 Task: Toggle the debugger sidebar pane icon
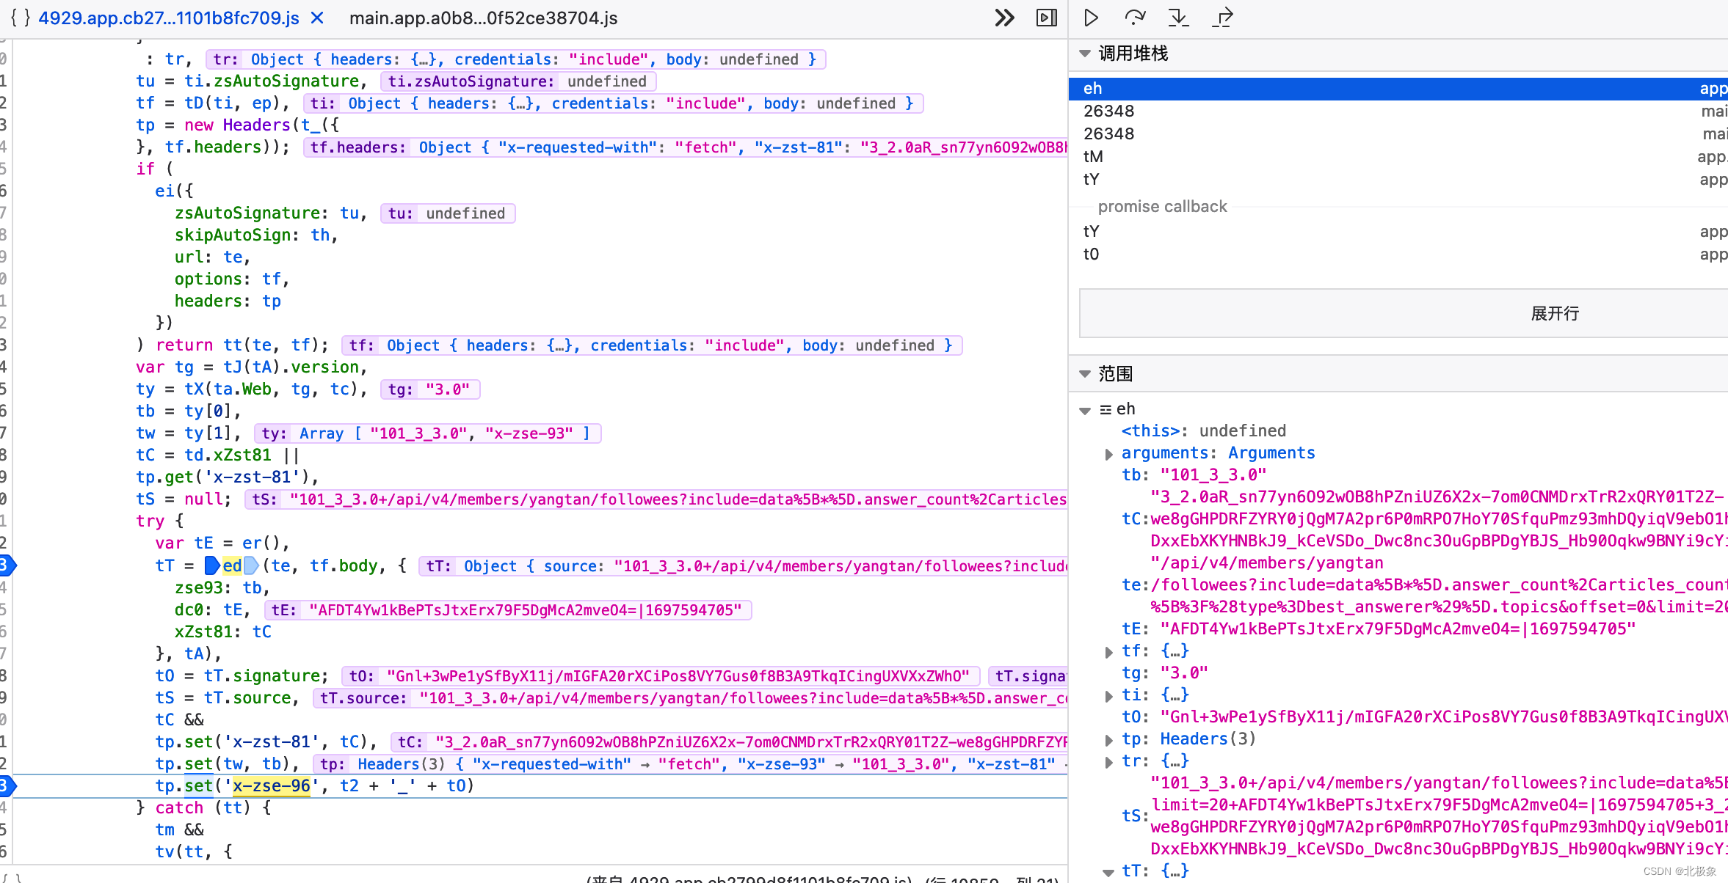point(1046,18)
